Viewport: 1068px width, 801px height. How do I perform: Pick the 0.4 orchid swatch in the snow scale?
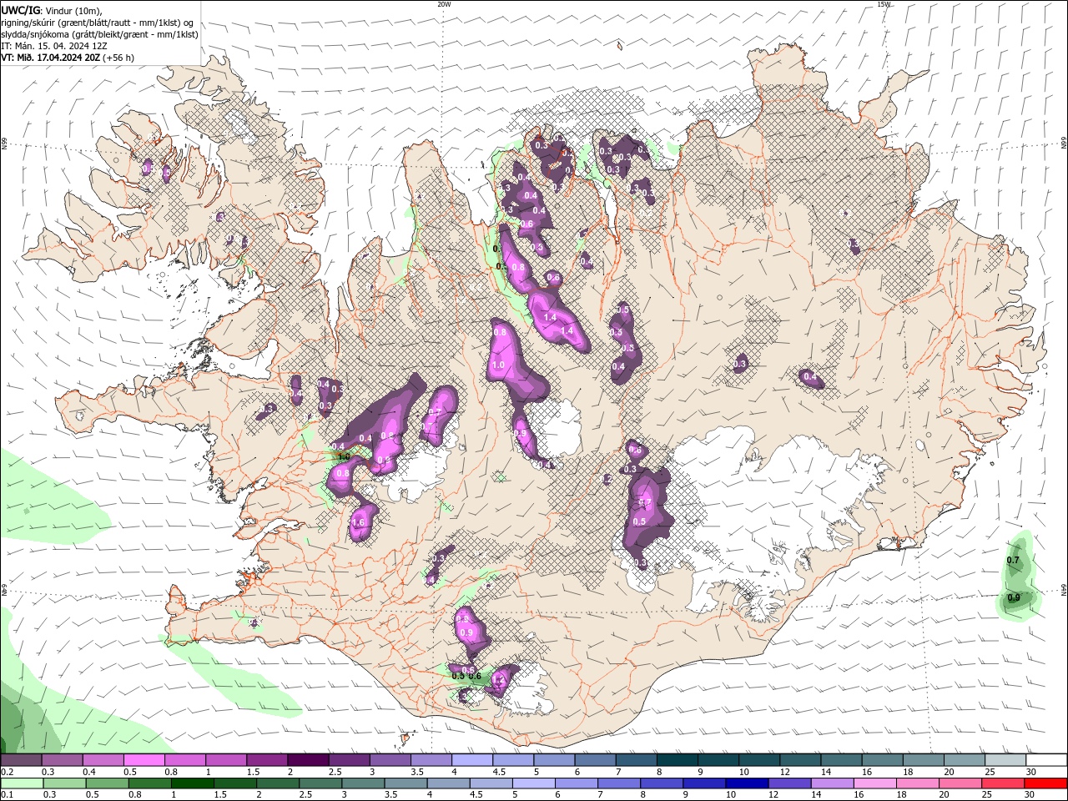pos(103,760)
